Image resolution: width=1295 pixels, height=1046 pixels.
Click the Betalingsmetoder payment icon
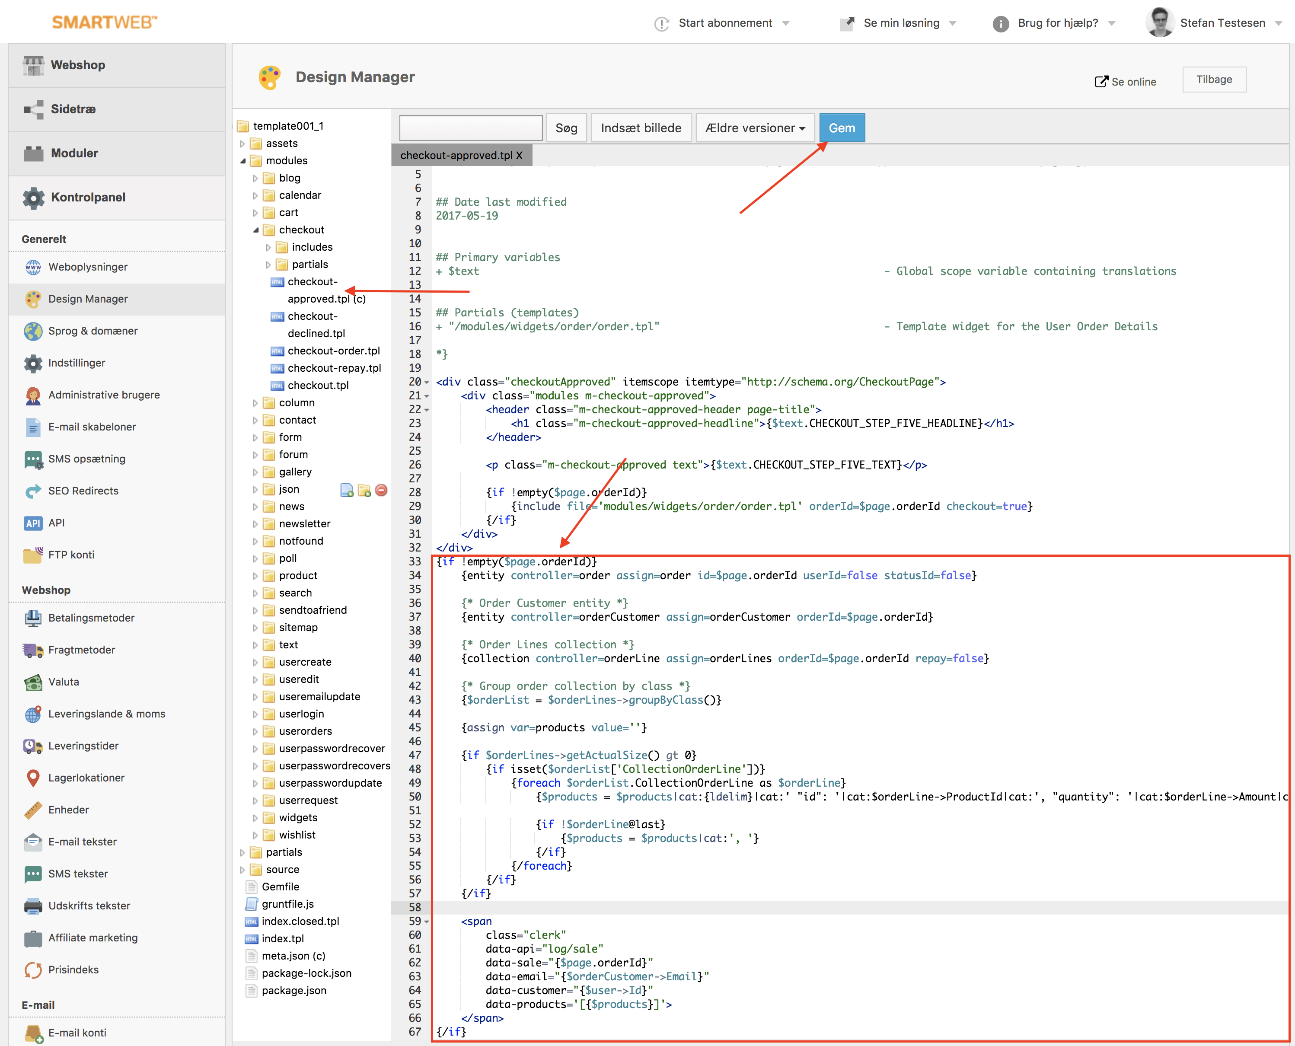coord(33,618)
